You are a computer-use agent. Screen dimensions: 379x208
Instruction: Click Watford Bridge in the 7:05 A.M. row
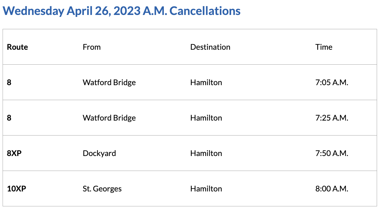[109, 83]
